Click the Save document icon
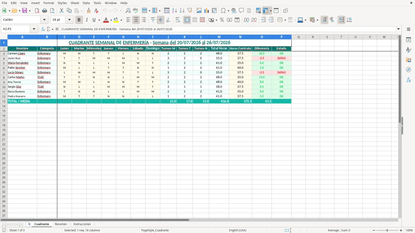Image resolution: width=415 pixels, height=233 pixels. (25, 11)
